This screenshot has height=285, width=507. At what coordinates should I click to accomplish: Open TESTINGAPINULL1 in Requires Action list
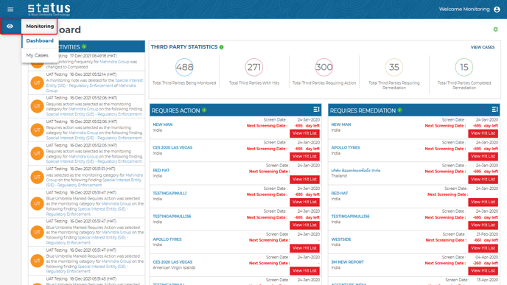(169, 193)
